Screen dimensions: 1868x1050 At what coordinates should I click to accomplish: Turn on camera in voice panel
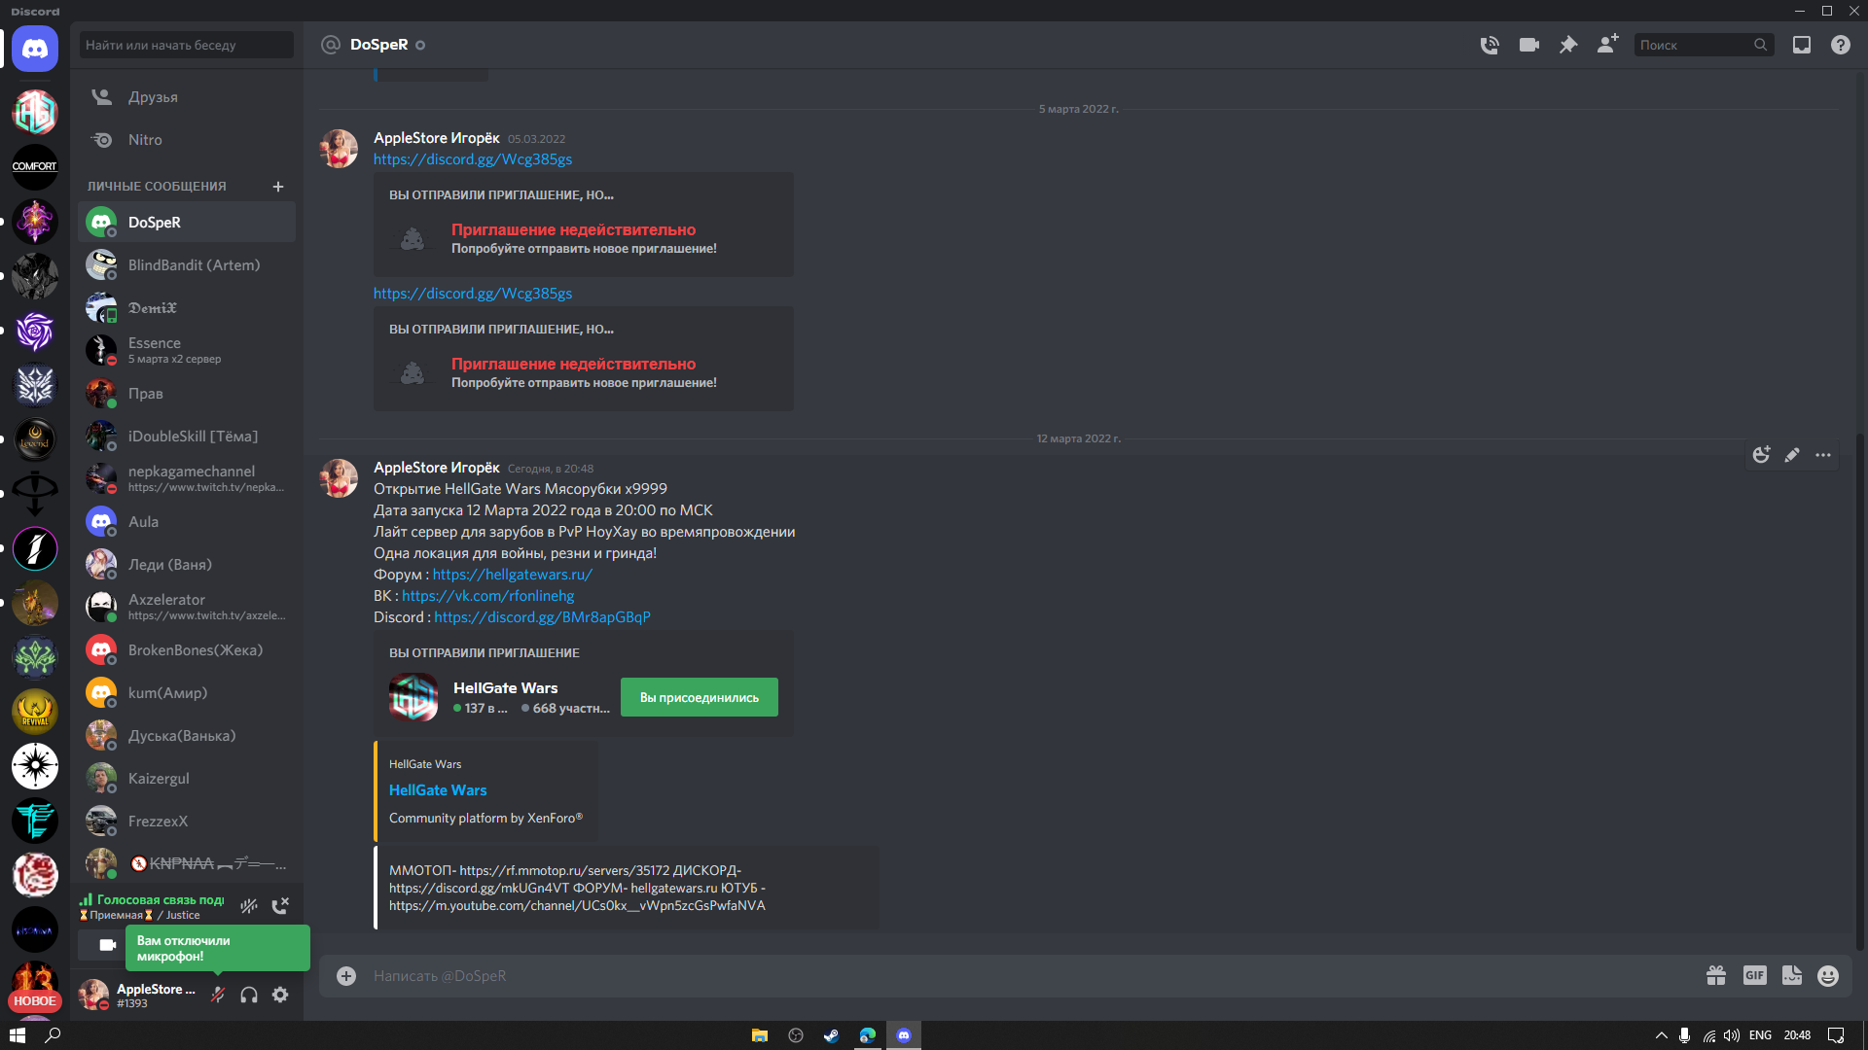click(x=107, y=945)
